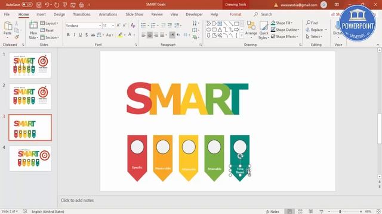Toggle Italic formatting
382x214 pixels.
point(74,35)
